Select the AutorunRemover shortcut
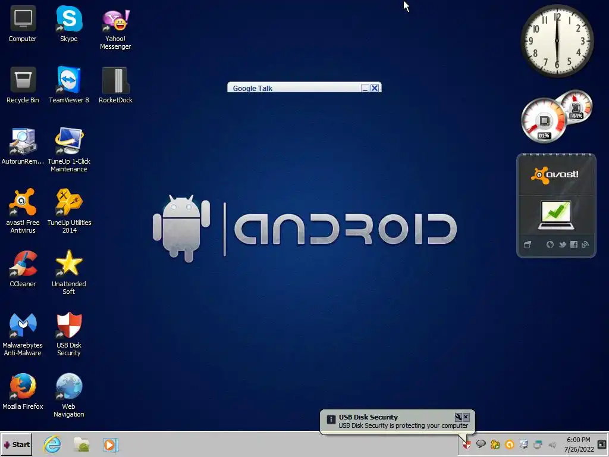Image resolution: width=609 pixels, height=457 pixels. (x=23, y=147)
